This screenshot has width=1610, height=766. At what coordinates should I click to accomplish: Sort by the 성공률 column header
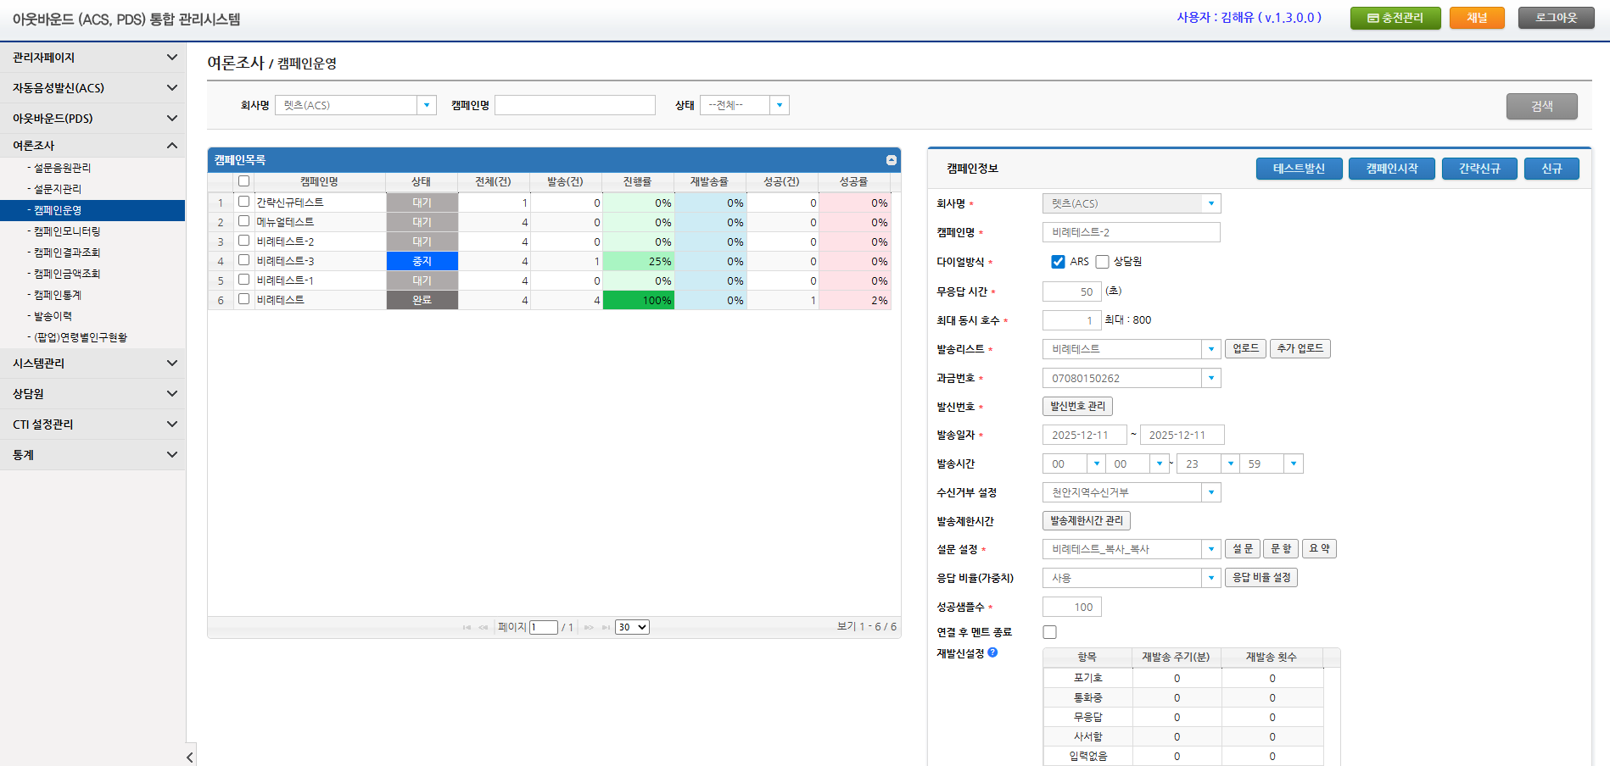(x=853, y=182)
